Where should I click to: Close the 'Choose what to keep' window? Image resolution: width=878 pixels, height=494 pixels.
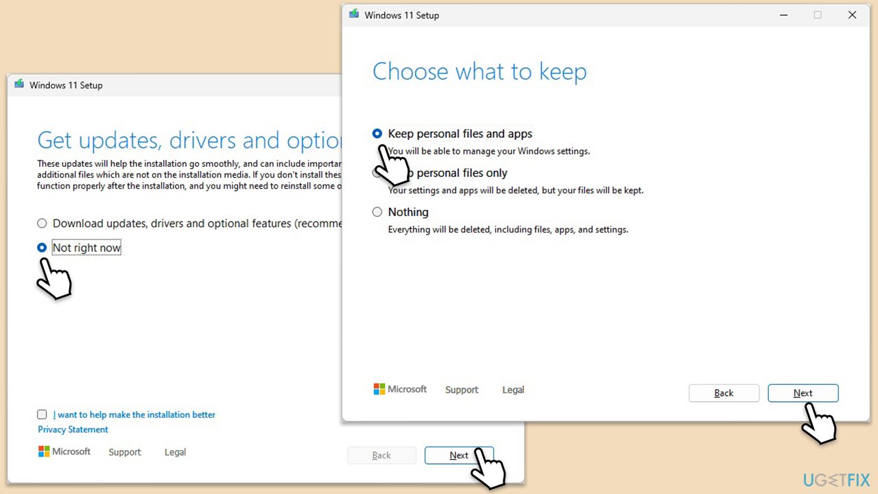point(852,14)
